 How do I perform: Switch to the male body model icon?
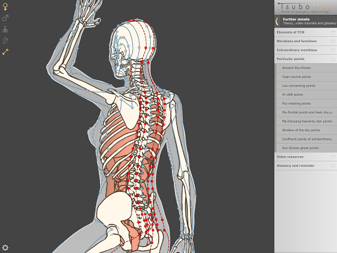5,18
